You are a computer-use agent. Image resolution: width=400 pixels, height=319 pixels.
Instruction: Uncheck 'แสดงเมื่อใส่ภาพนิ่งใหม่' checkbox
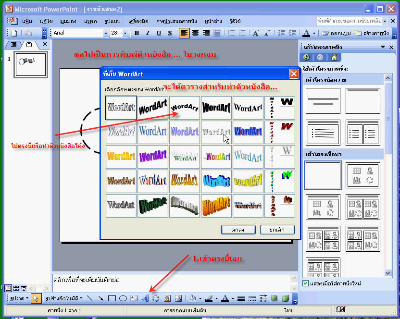coord(305,283)
